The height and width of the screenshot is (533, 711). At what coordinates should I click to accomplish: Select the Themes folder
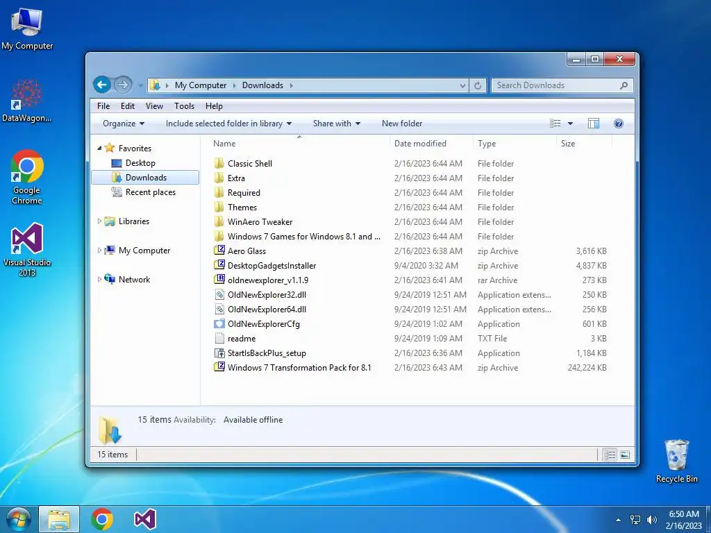pyautogui.click(x=242, y=207)
